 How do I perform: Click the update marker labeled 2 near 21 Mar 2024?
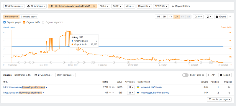[129, 62]
